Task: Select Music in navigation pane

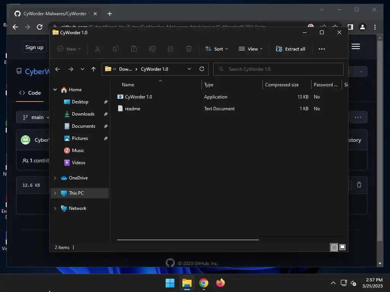Action: (78, 151)
